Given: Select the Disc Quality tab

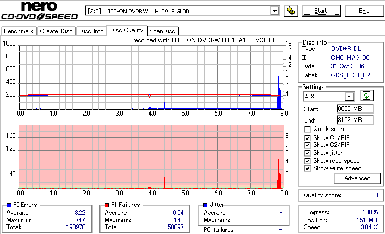Looking at the screenshot, I should click(x=127, y=30).
